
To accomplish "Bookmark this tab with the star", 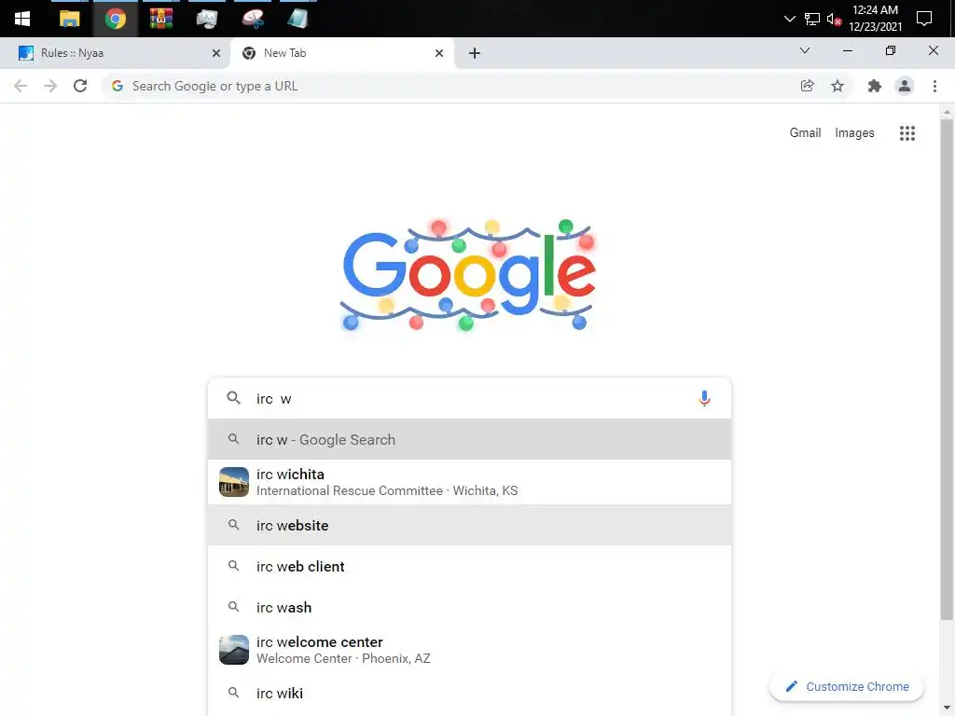I will pos(837,86).
